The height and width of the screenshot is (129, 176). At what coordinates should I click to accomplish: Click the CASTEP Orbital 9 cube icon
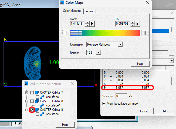[x=37, y=110]
